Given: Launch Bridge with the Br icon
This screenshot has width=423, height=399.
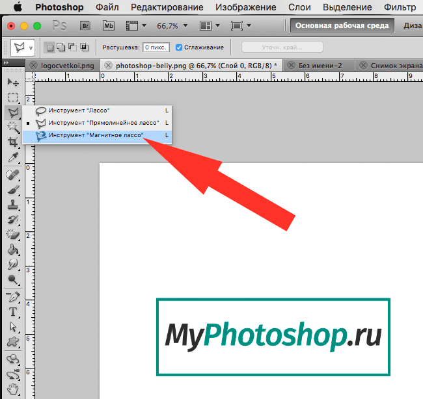Looking at the screenshot, I should point(85,27).
